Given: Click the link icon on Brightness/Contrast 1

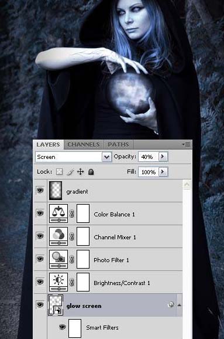Looking at the screenshot, I should pos(72,282).
